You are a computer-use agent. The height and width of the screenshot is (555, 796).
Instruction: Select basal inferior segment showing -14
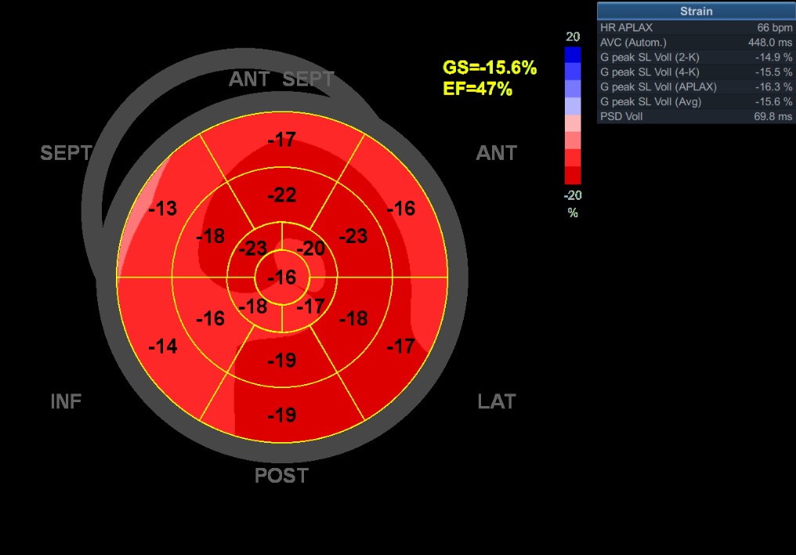click(x=162, y=346)
